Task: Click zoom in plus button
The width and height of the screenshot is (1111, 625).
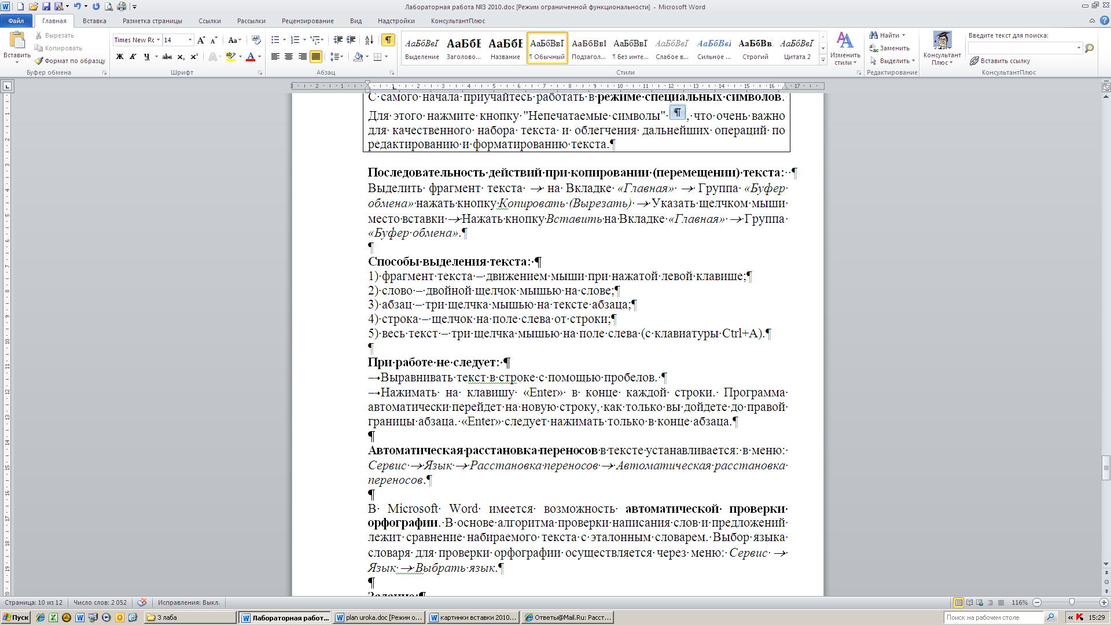Action: [x=1104, y=602]
